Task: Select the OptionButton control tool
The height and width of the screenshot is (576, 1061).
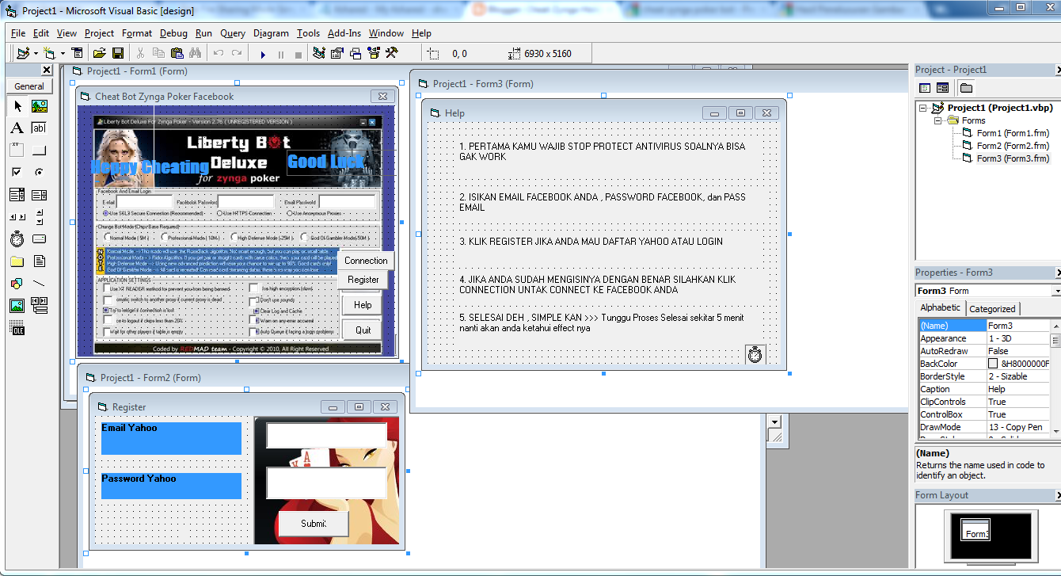Action: point(40,172)
